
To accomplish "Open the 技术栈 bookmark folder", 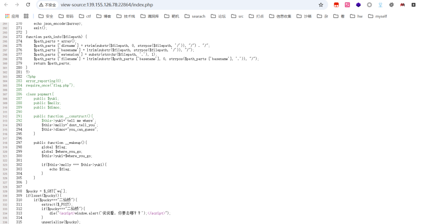I will (x=126, y=16).
